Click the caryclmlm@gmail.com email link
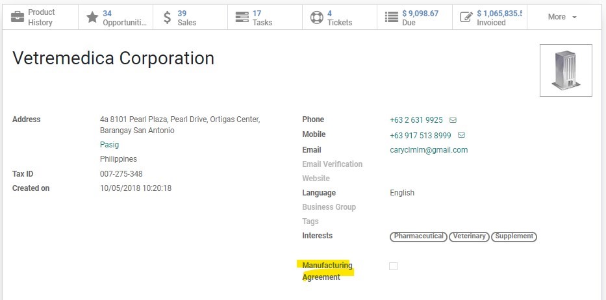Screen dimensions: 606x300 (x=429, y=150)
